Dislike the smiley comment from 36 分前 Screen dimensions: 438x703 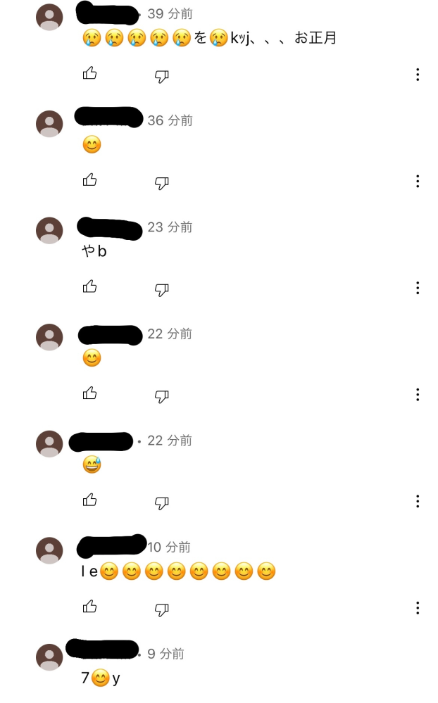(161, 183)
